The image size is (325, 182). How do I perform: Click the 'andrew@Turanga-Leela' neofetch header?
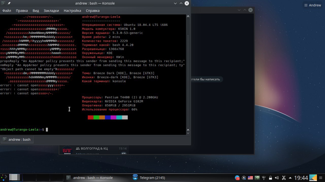click(101, 17)
